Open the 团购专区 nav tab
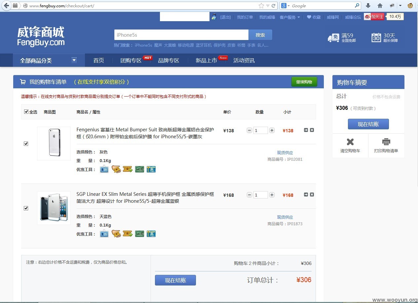This screenshot has height=303, width=418. pyautogui.click(x=131, y=60)
